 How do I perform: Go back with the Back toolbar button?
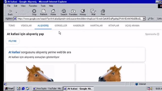coord(10,12)
